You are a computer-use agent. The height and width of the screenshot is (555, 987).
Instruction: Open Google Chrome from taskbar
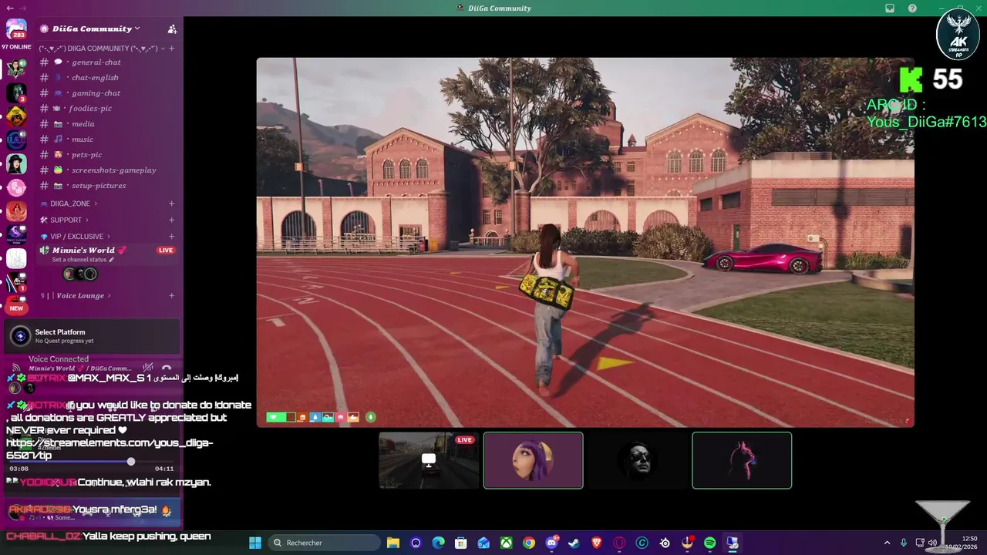coord(528,543)
